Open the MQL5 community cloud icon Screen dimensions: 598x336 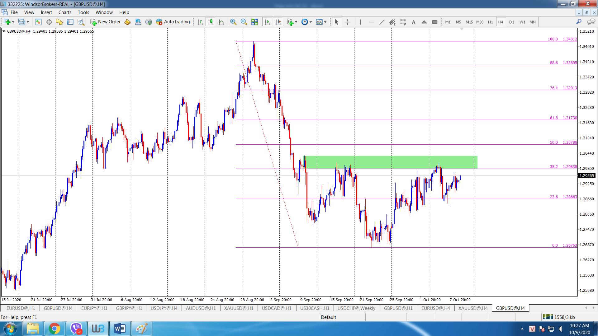(138, 22)
